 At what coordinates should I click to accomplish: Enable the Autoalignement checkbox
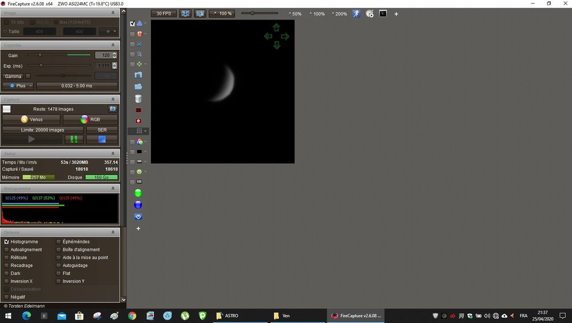(6, 250)
